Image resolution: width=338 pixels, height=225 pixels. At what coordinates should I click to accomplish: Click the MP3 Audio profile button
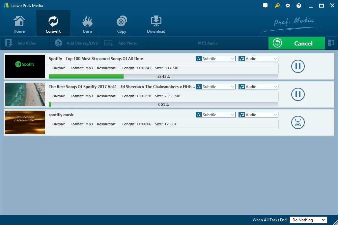pyautogui.click(x=208, y=43)
